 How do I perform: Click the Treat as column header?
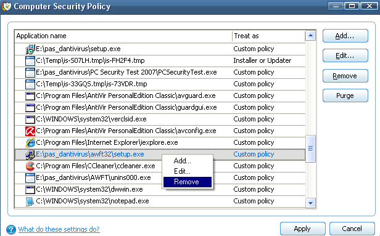(268, 36)
